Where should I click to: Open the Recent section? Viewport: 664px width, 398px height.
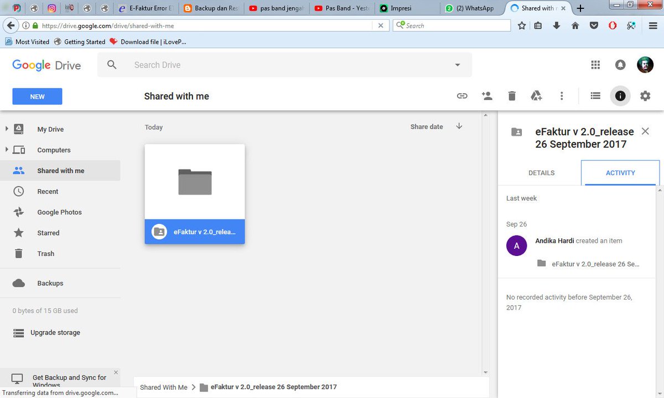click(60, 191)
